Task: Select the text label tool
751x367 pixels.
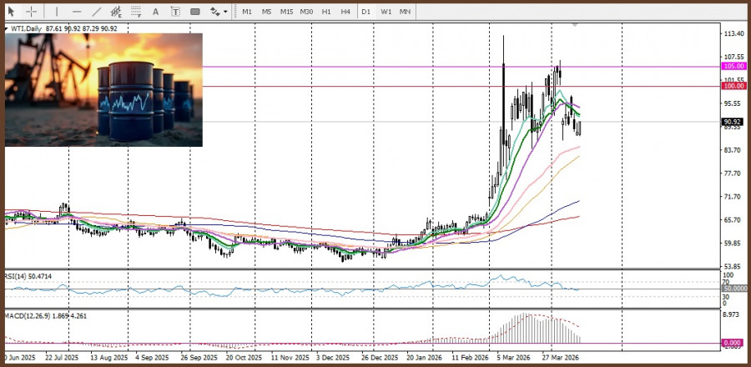Action: pyautogui.click(x=175, y=12)
